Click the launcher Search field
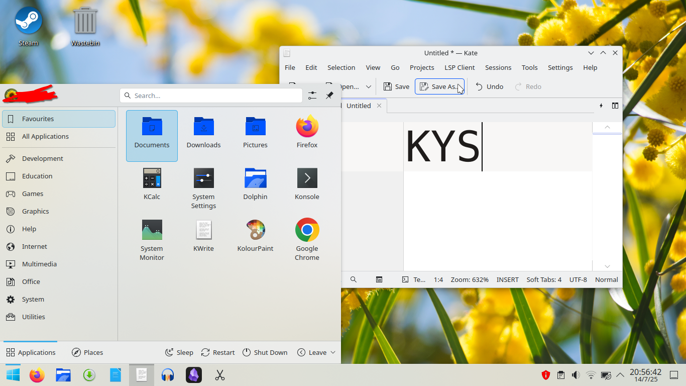 (x=211, y=95)
